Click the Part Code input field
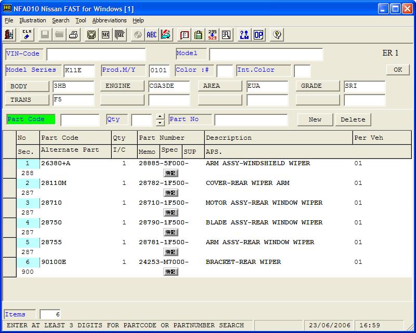Viewport: 416px width, 333px height. (x=80, y=120)
